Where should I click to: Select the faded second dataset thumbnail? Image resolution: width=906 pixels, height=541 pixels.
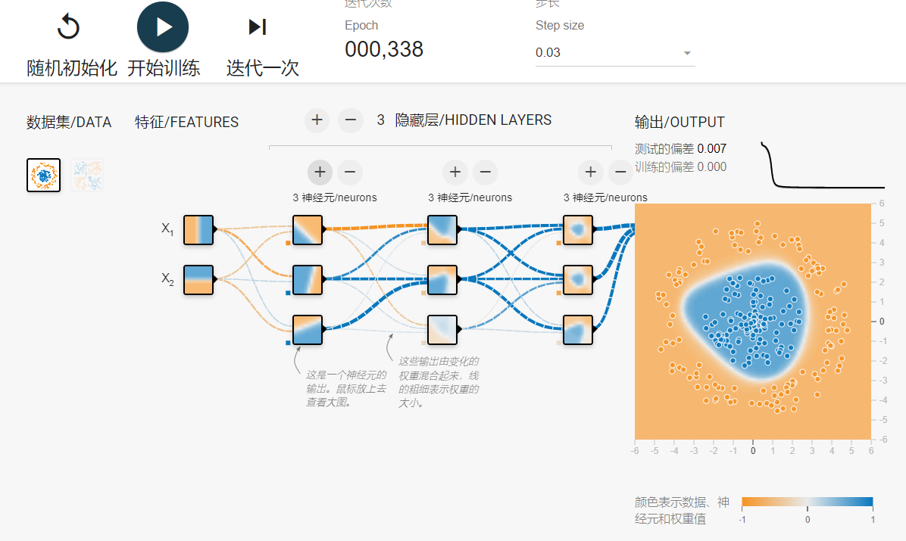pos(87,175)
